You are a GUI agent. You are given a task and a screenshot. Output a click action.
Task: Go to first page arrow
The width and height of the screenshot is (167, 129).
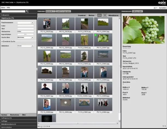pos(38,126)
